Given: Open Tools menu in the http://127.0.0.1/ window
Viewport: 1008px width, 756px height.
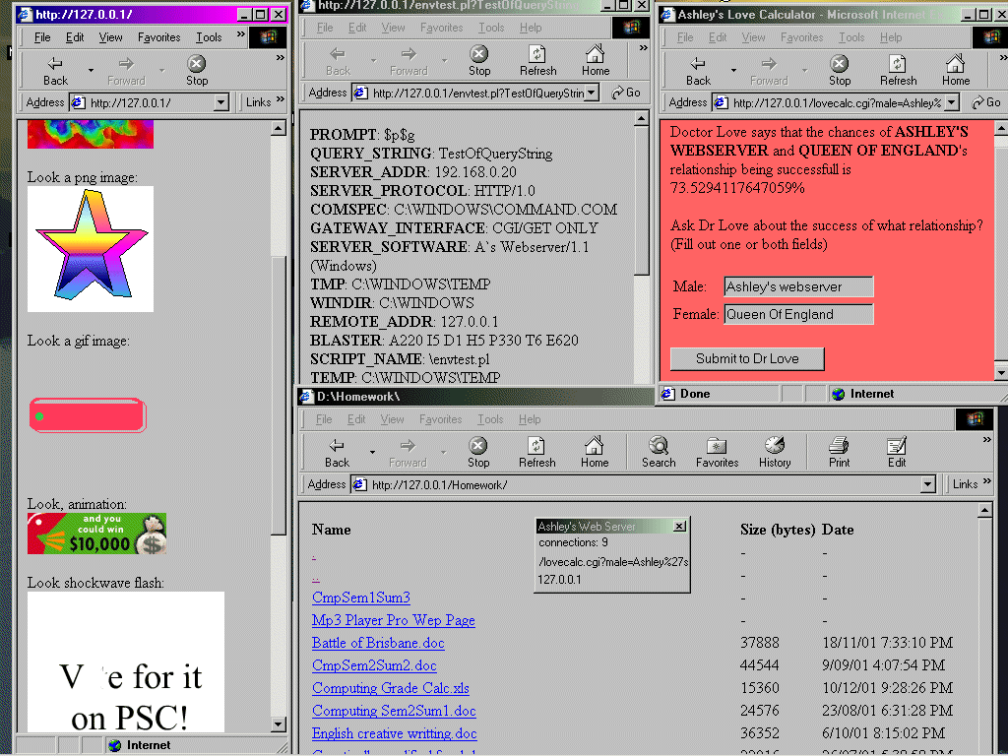Looking at the screenshot, I should pyautogui.click(x=209, y=37).
